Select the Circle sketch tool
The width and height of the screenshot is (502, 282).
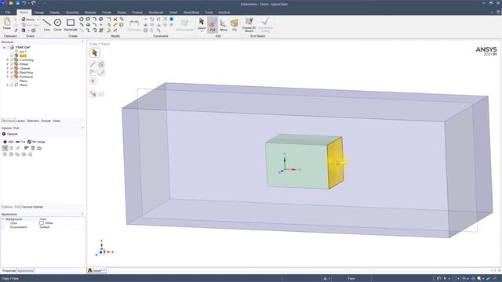(x=57, y=24)
